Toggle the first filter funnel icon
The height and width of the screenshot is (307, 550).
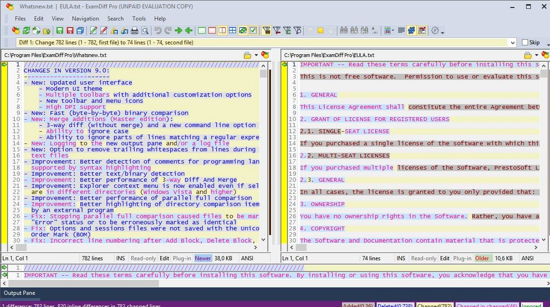tap(266, 30)
